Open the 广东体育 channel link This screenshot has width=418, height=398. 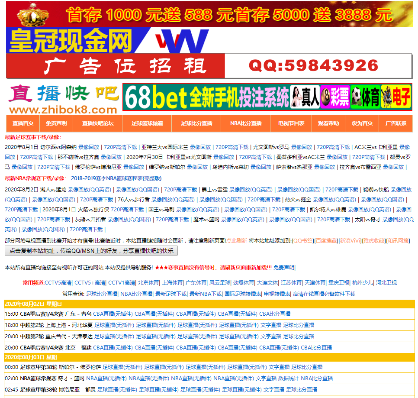[x=196, y=283]
